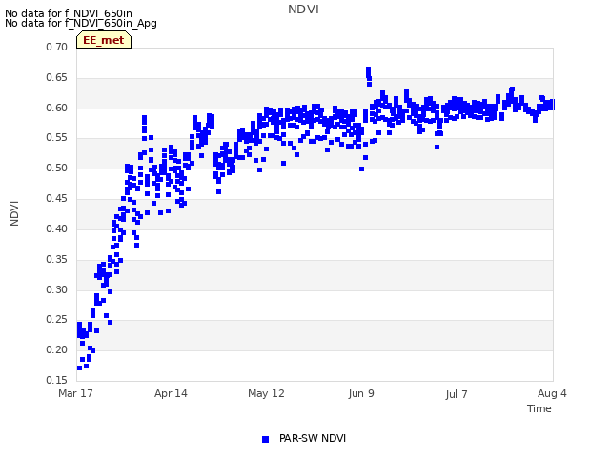Click the highest outlier data point above 0.65

coord(369,70)
